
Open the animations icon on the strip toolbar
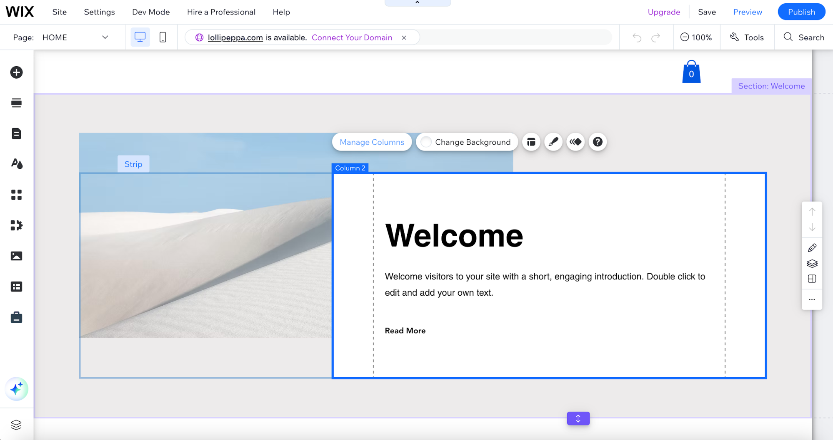pyautogui.click(x=575, y=142)
